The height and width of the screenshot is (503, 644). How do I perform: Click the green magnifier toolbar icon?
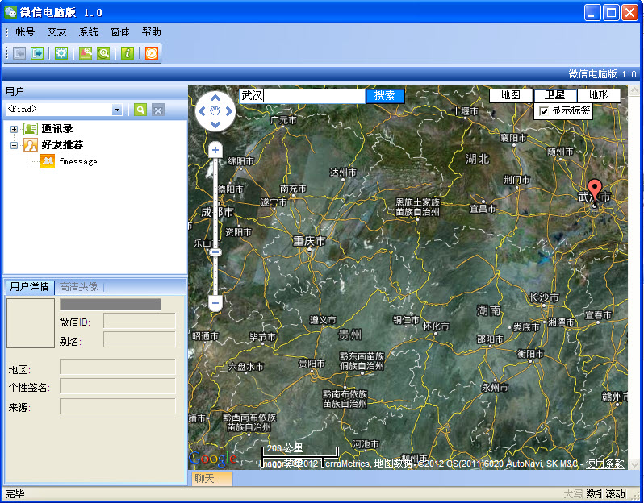point(103,53)
